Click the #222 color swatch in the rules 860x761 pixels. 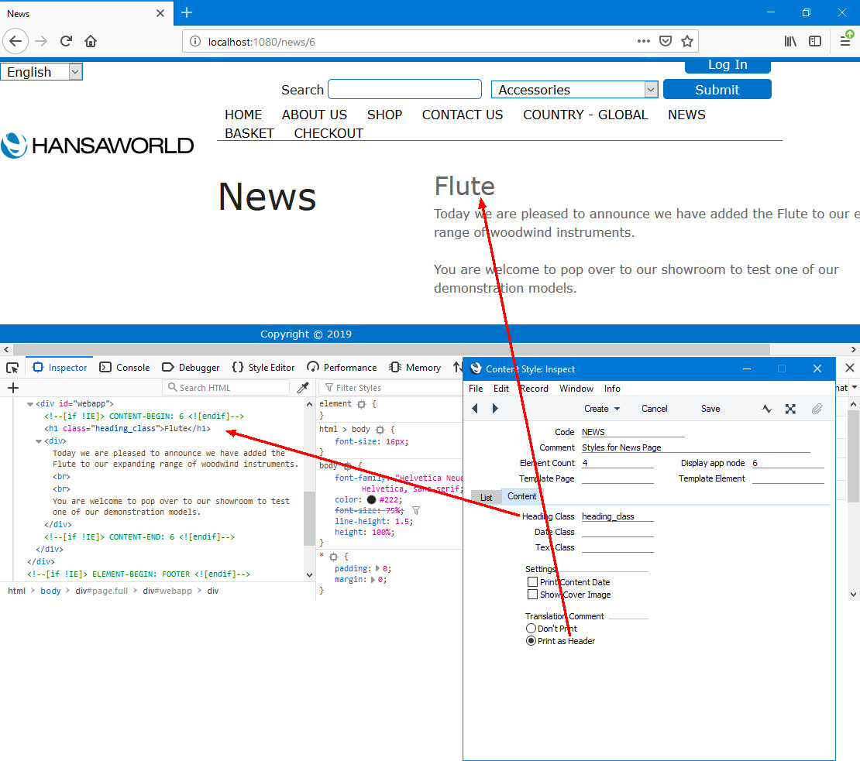(x=371, y=500)
